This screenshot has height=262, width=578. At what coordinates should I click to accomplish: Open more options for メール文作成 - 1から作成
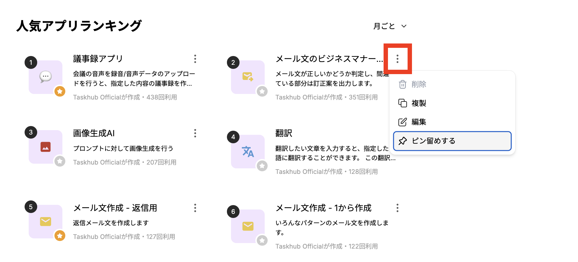[397, 208]
